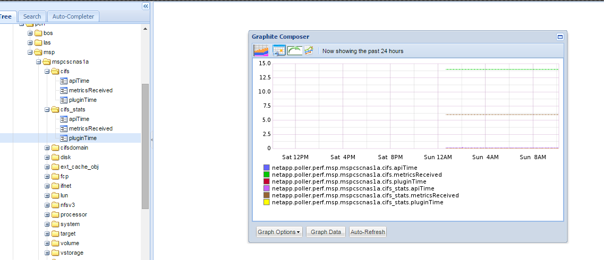The width and height of the screenshot is (604, 260).
Task: Collapse the mspcscnas1a tree node
Action: (x=39, y=62)
